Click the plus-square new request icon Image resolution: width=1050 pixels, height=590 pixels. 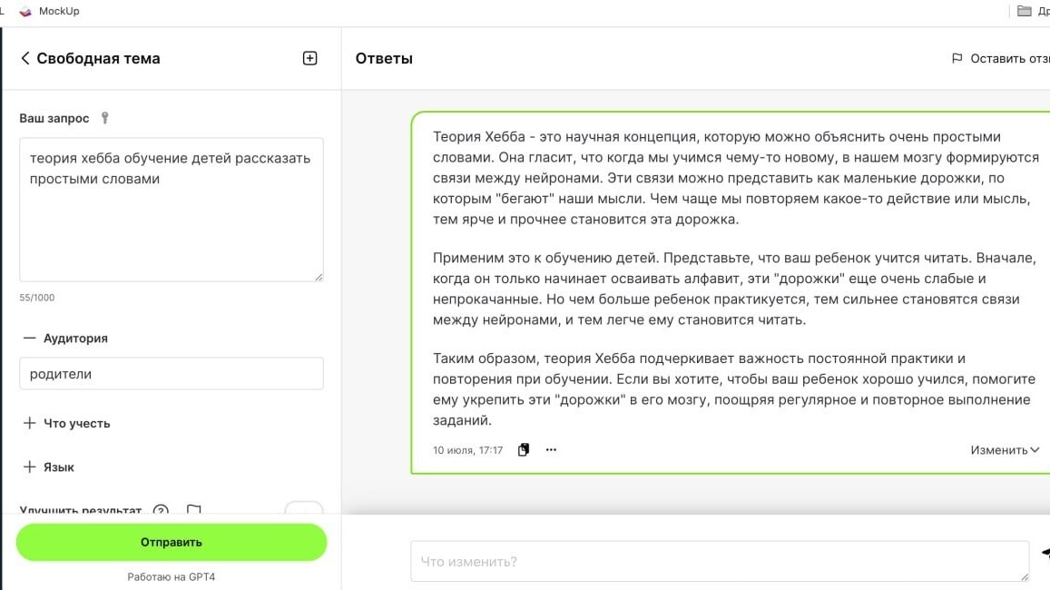(x=309, y=58)
